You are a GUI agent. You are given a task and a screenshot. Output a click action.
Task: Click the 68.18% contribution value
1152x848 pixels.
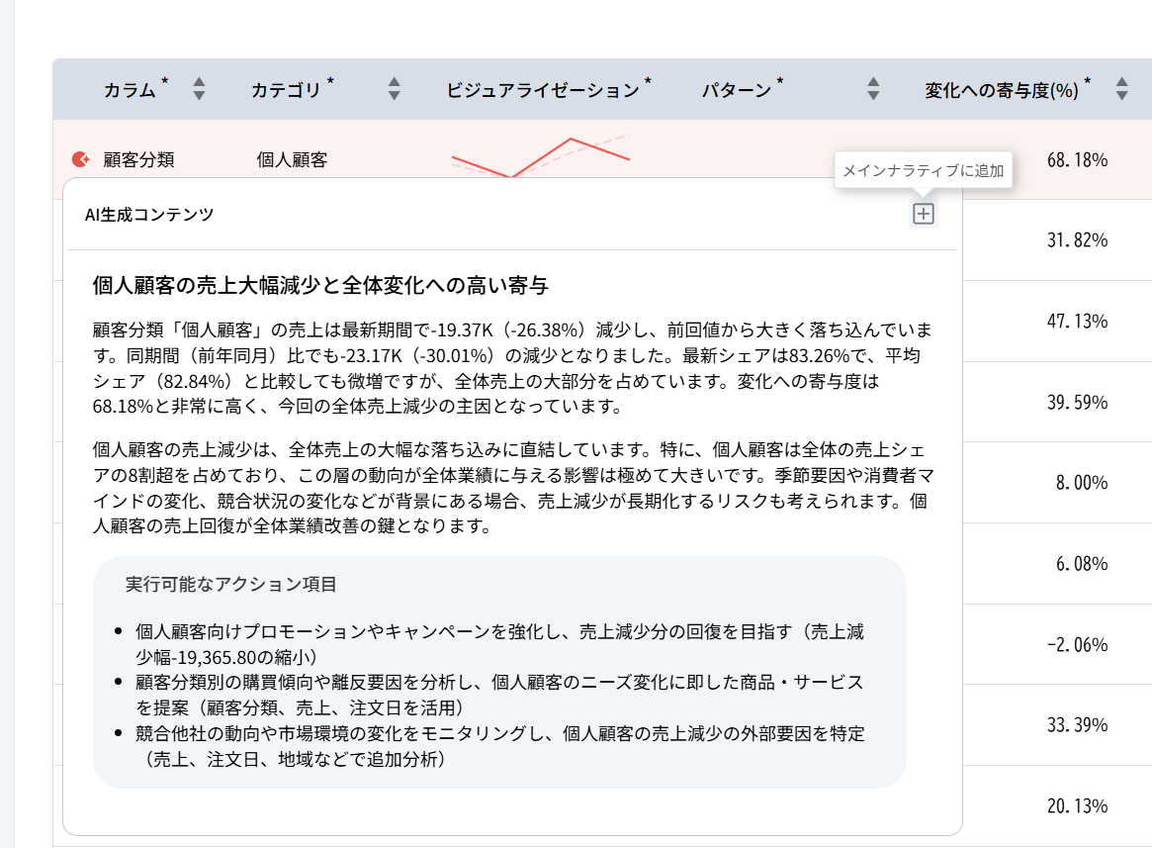click(1076, 159)
